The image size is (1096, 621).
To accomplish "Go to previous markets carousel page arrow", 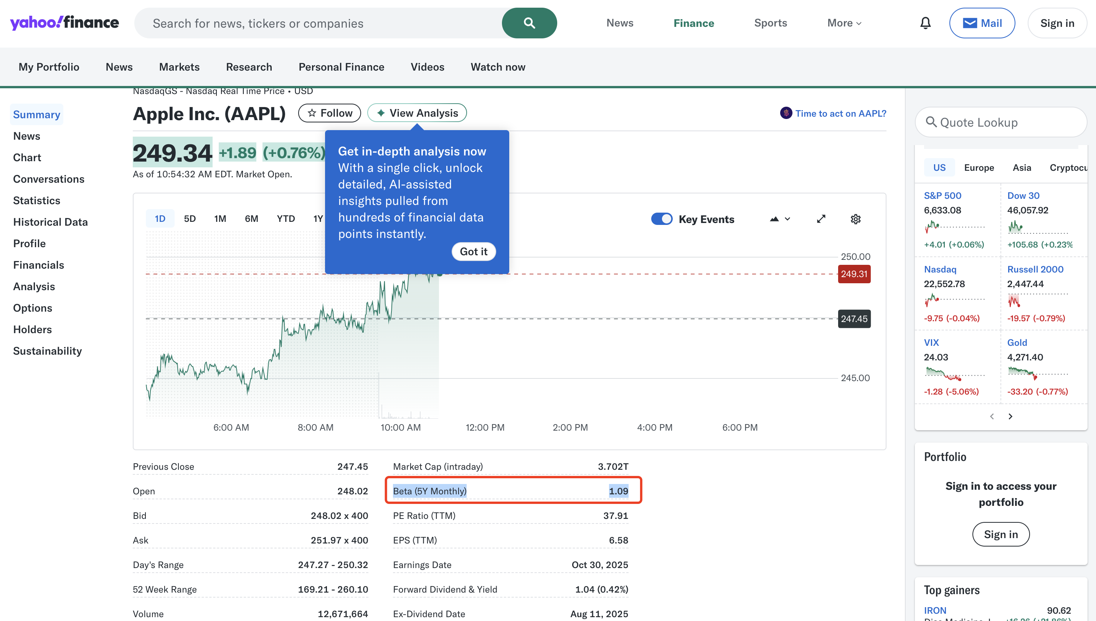I will click(x=992, y=416).
